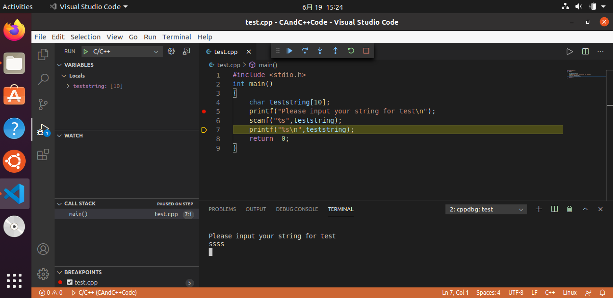Open the Go menu
The height and width of the screenshot is (298, 613).
(x=133, y=37)
